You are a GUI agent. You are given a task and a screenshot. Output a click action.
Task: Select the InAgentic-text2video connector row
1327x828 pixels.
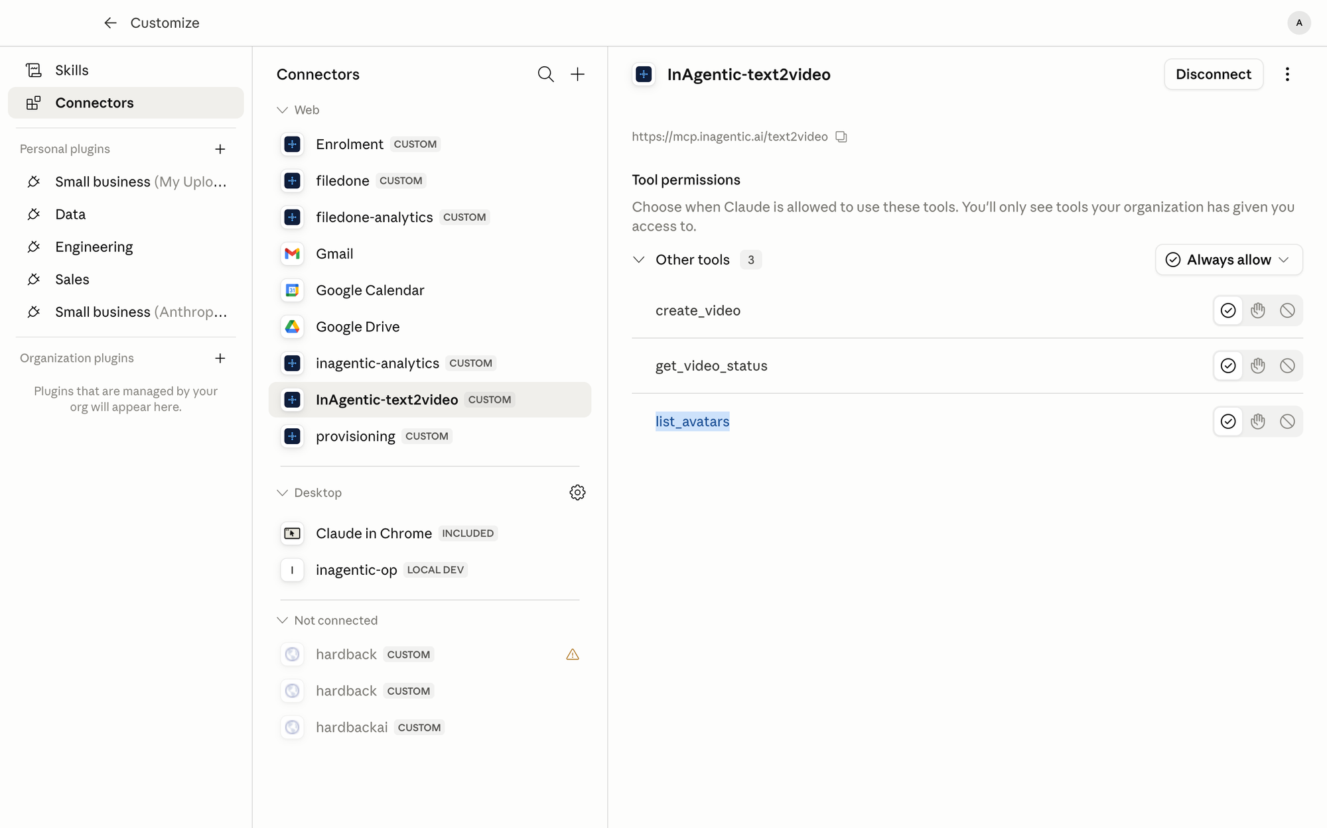(x=429, y=400)
